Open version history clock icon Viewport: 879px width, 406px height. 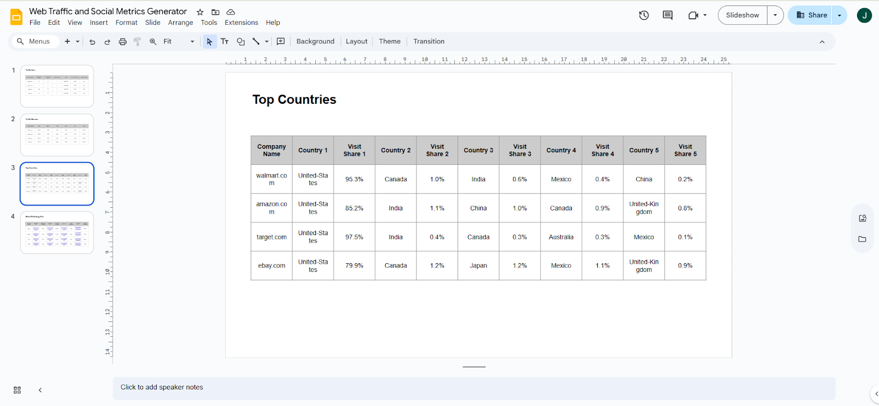click(644, 15)
